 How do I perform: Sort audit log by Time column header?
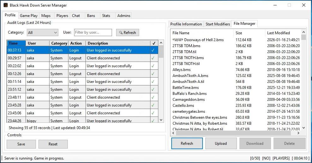click(16, 43)
